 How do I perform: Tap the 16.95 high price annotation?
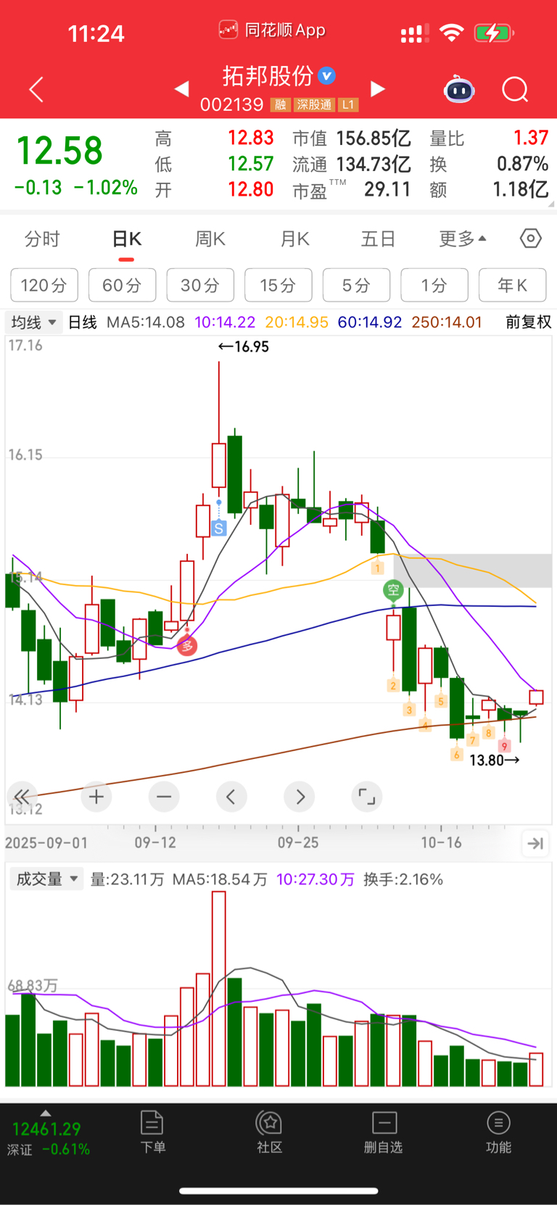(x=244, y=347)
